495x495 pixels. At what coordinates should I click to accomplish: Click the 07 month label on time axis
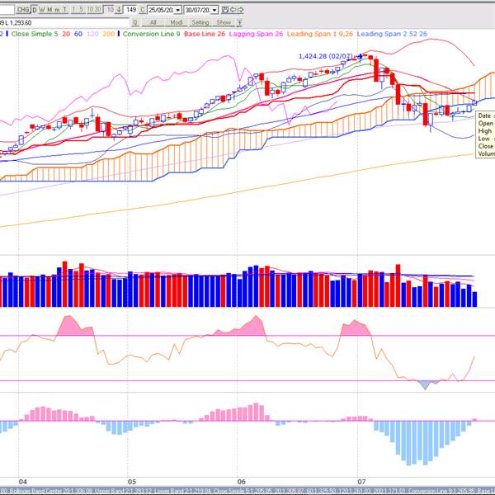361,482
